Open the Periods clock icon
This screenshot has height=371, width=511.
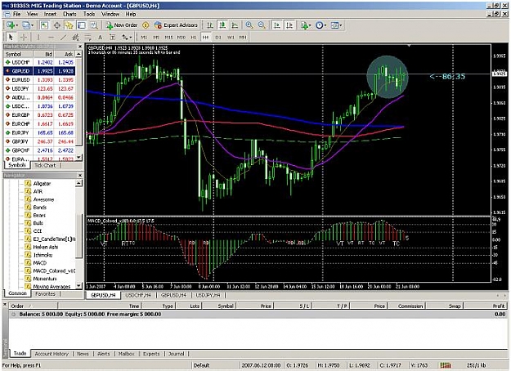[x=320, y=25]
